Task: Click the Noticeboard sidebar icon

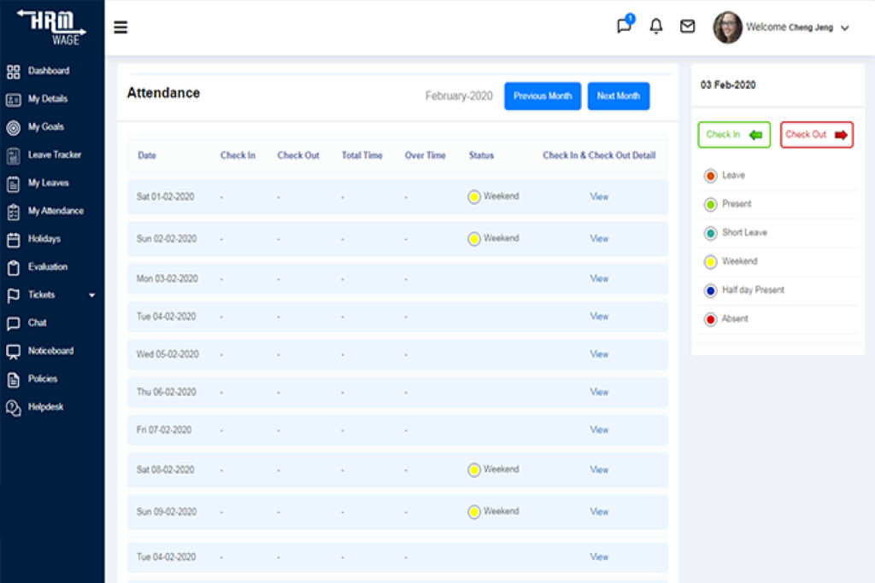Action: point(14,352)
